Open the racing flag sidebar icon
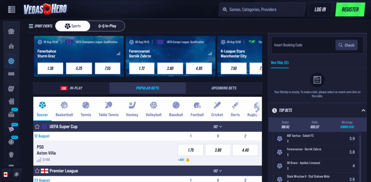 pyautogui.click(x=11, y=129)
